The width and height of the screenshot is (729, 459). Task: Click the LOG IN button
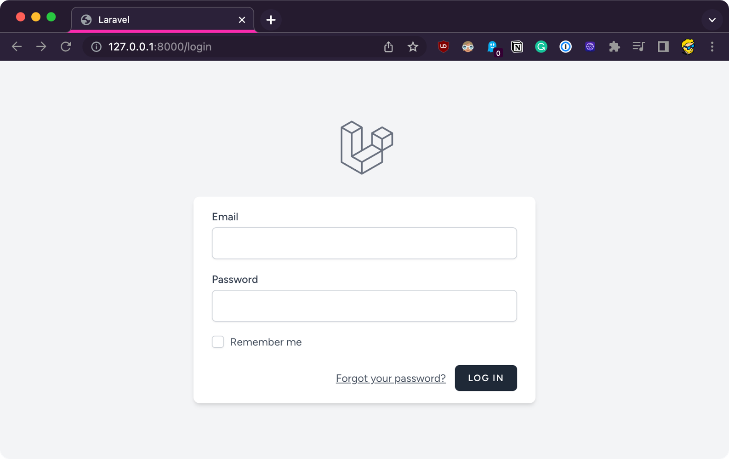tap(485, 378)
